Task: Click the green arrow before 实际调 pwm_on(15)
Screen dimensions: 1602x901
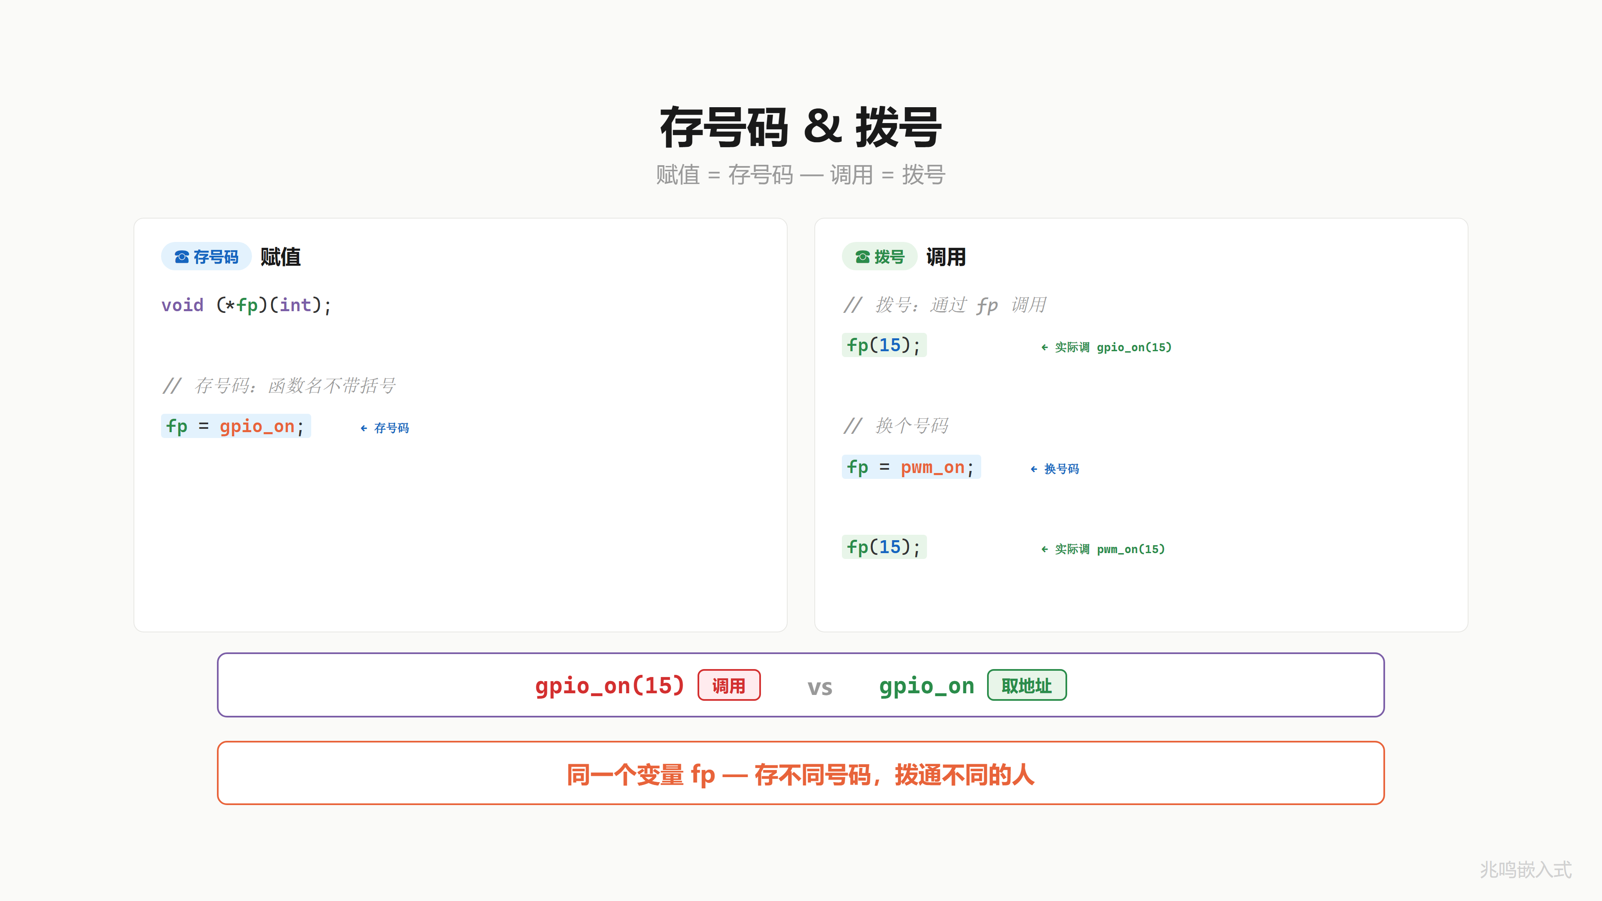Action: click(x=1045, y=549)
